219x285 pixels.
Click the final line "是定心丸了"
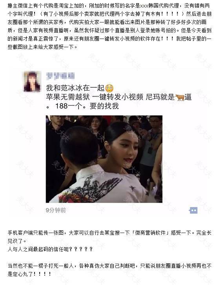(29, 274)
